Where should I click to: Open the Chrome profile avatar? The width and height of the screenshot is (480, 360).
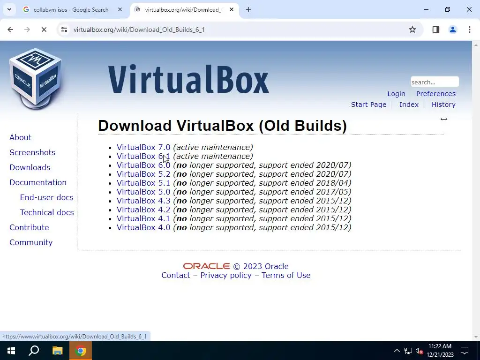(x=453, y=30)
